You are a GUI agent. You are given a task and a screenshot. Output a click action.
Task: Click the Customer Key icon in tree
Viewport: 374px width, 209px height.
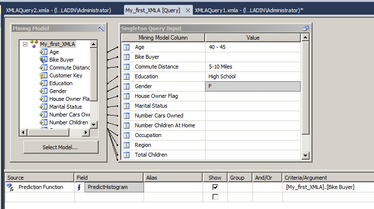point(43,75)
